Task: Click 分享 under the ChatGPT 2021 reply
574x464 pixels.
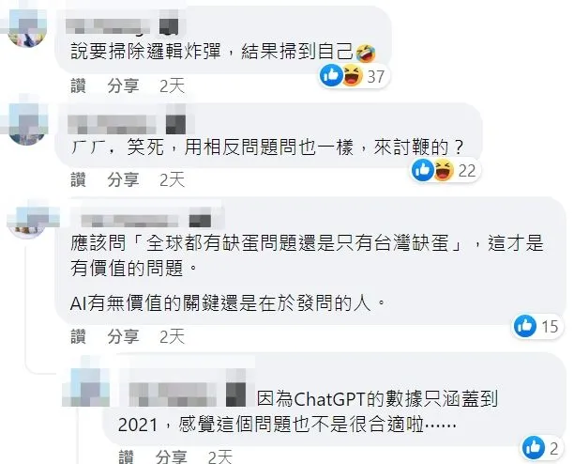Action: (x=172, y=457)
